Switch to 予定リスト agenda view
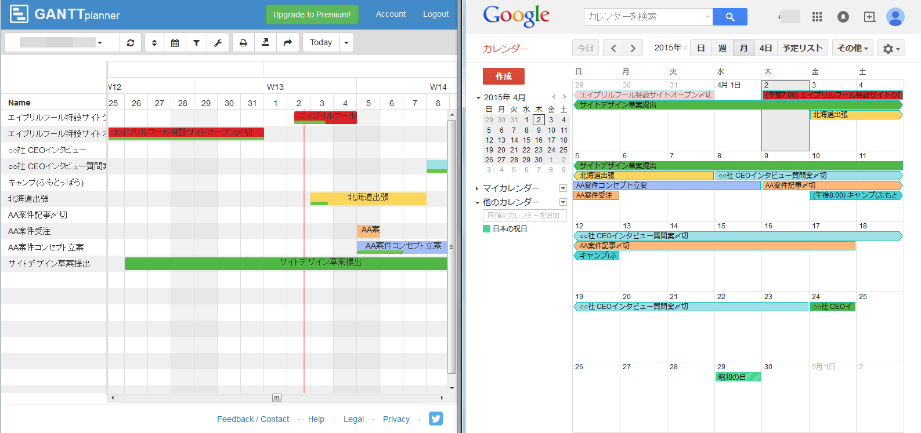This screenshot has height=433, width=921. 802,48
